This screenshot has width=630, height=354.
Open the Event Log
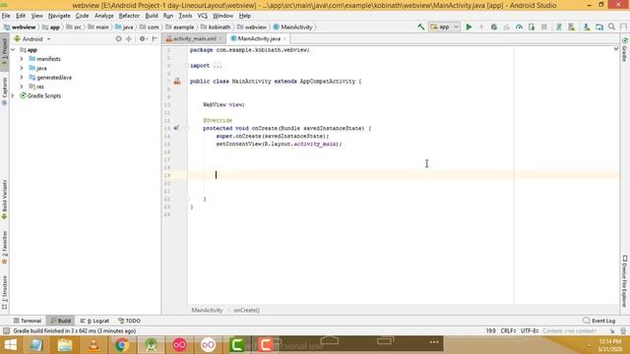599,321
